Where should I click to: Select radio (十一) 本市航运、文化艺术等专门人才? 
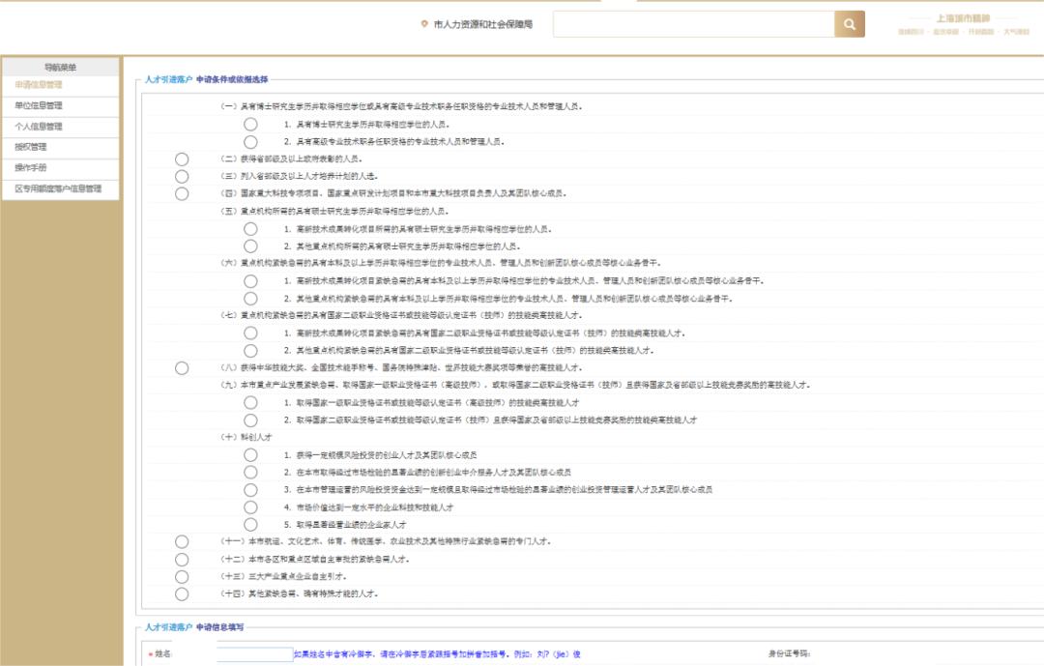tap(182, 542)
